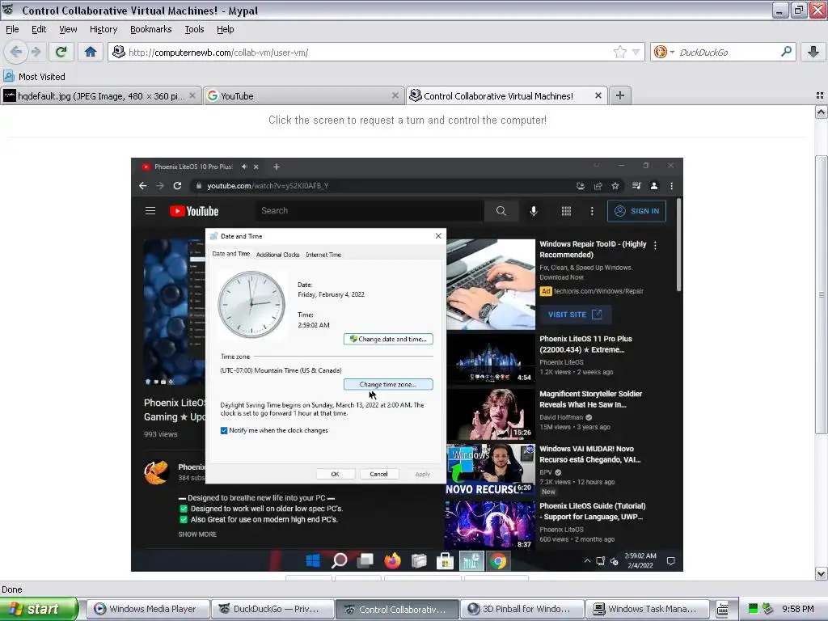Open Windows VAI MUDAR video thumbnail
828x621 pixels.
tap(490, 468)
